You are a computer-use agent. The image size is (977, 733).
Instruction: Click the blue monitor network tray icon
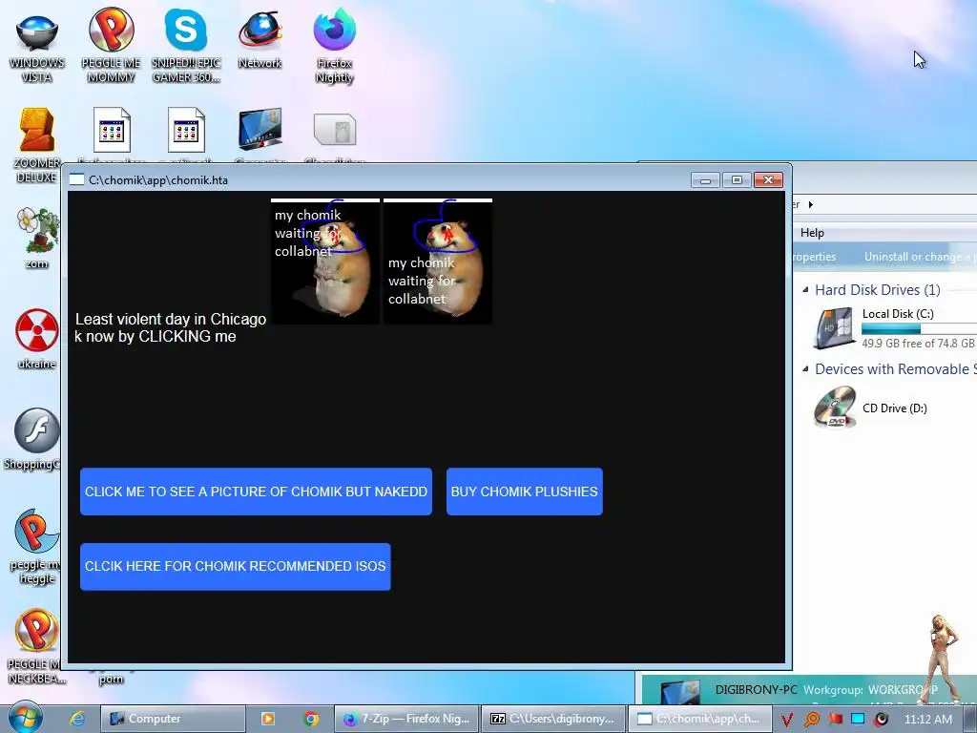(858, 719)
